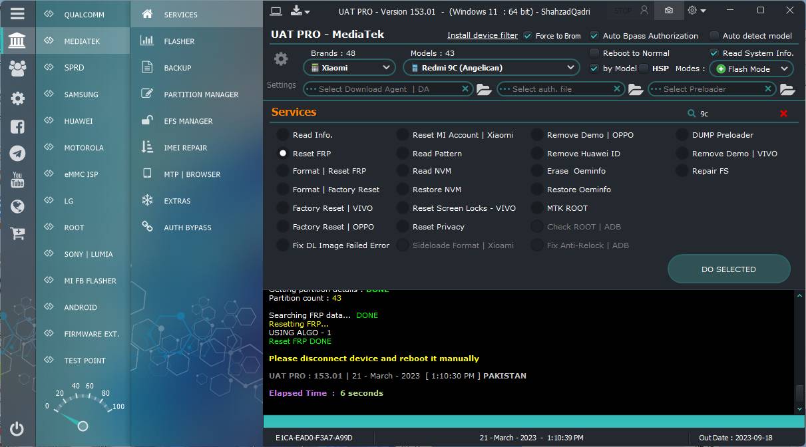The width and height of the screenshot is (806, 447).
Task: Toggle the by Model checkbox
Action: pyautogui.click(x=594, y=69)
